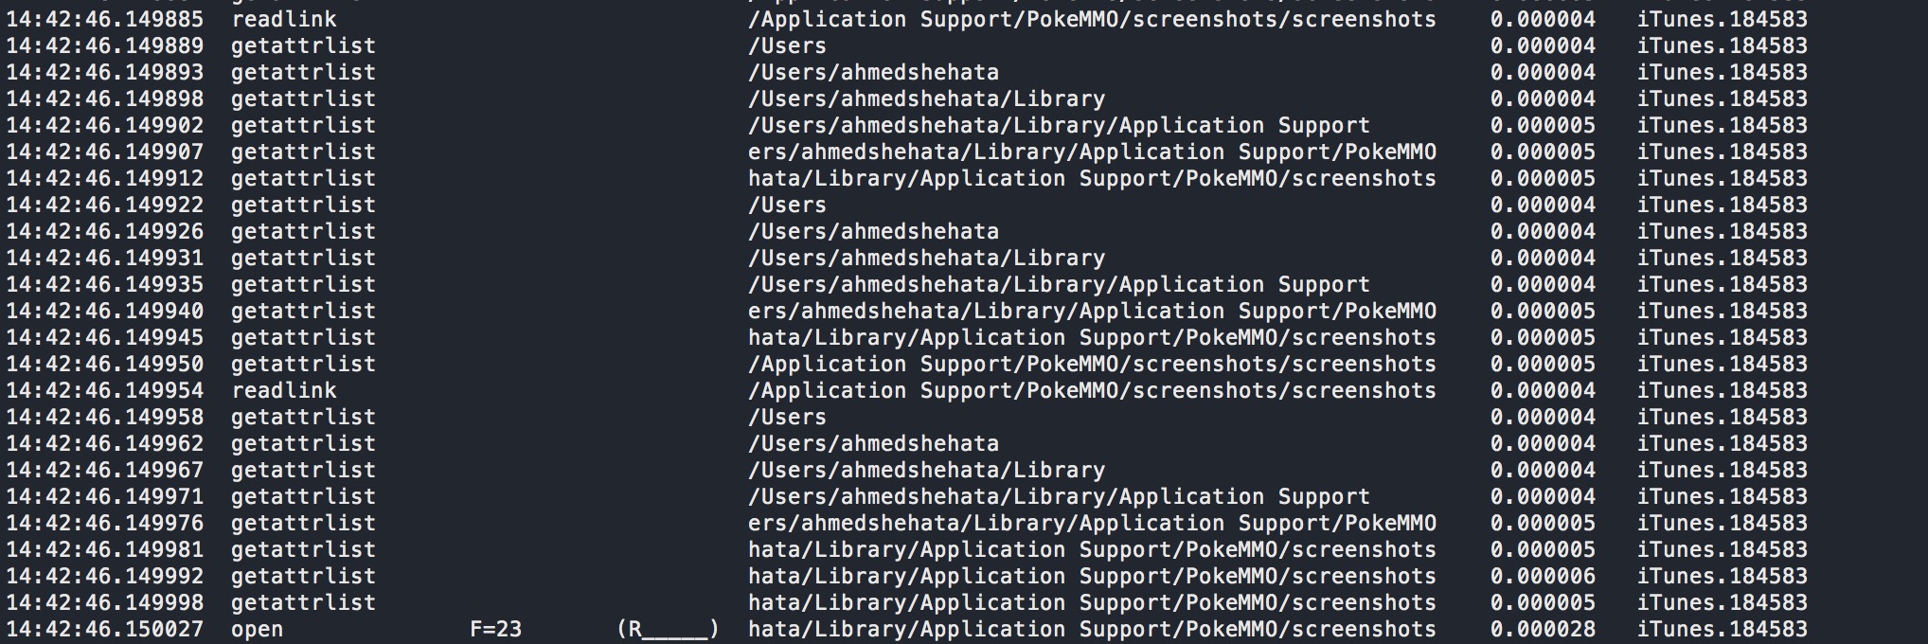Click the getattrlist call logged at 14:42:46.149976
Viewport: 1928px width, 644px height.
[304, 524]
